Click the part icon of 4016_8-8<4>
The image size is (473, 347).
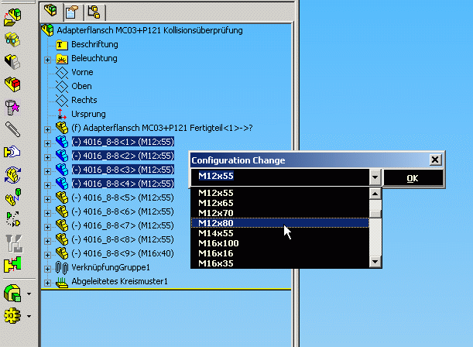coord(62,184)
